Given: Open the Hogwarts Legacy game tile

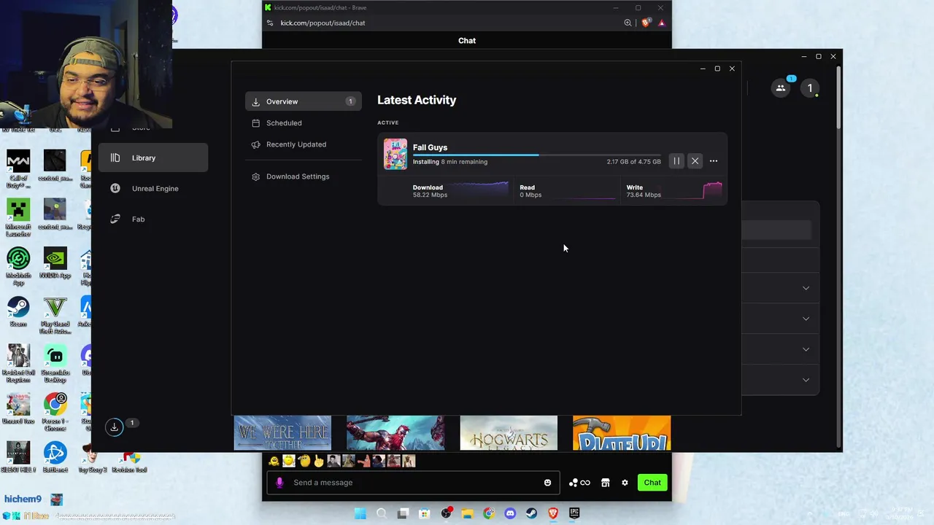Looking at the screenshot, I should (509, 433).
